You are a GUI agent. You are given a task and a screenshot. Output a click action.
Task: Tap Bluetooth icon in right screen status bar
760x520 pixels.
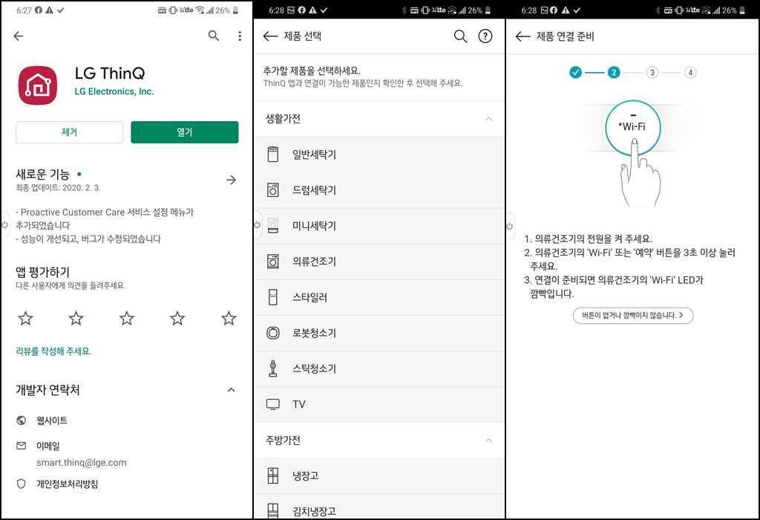tap(658, 10)
